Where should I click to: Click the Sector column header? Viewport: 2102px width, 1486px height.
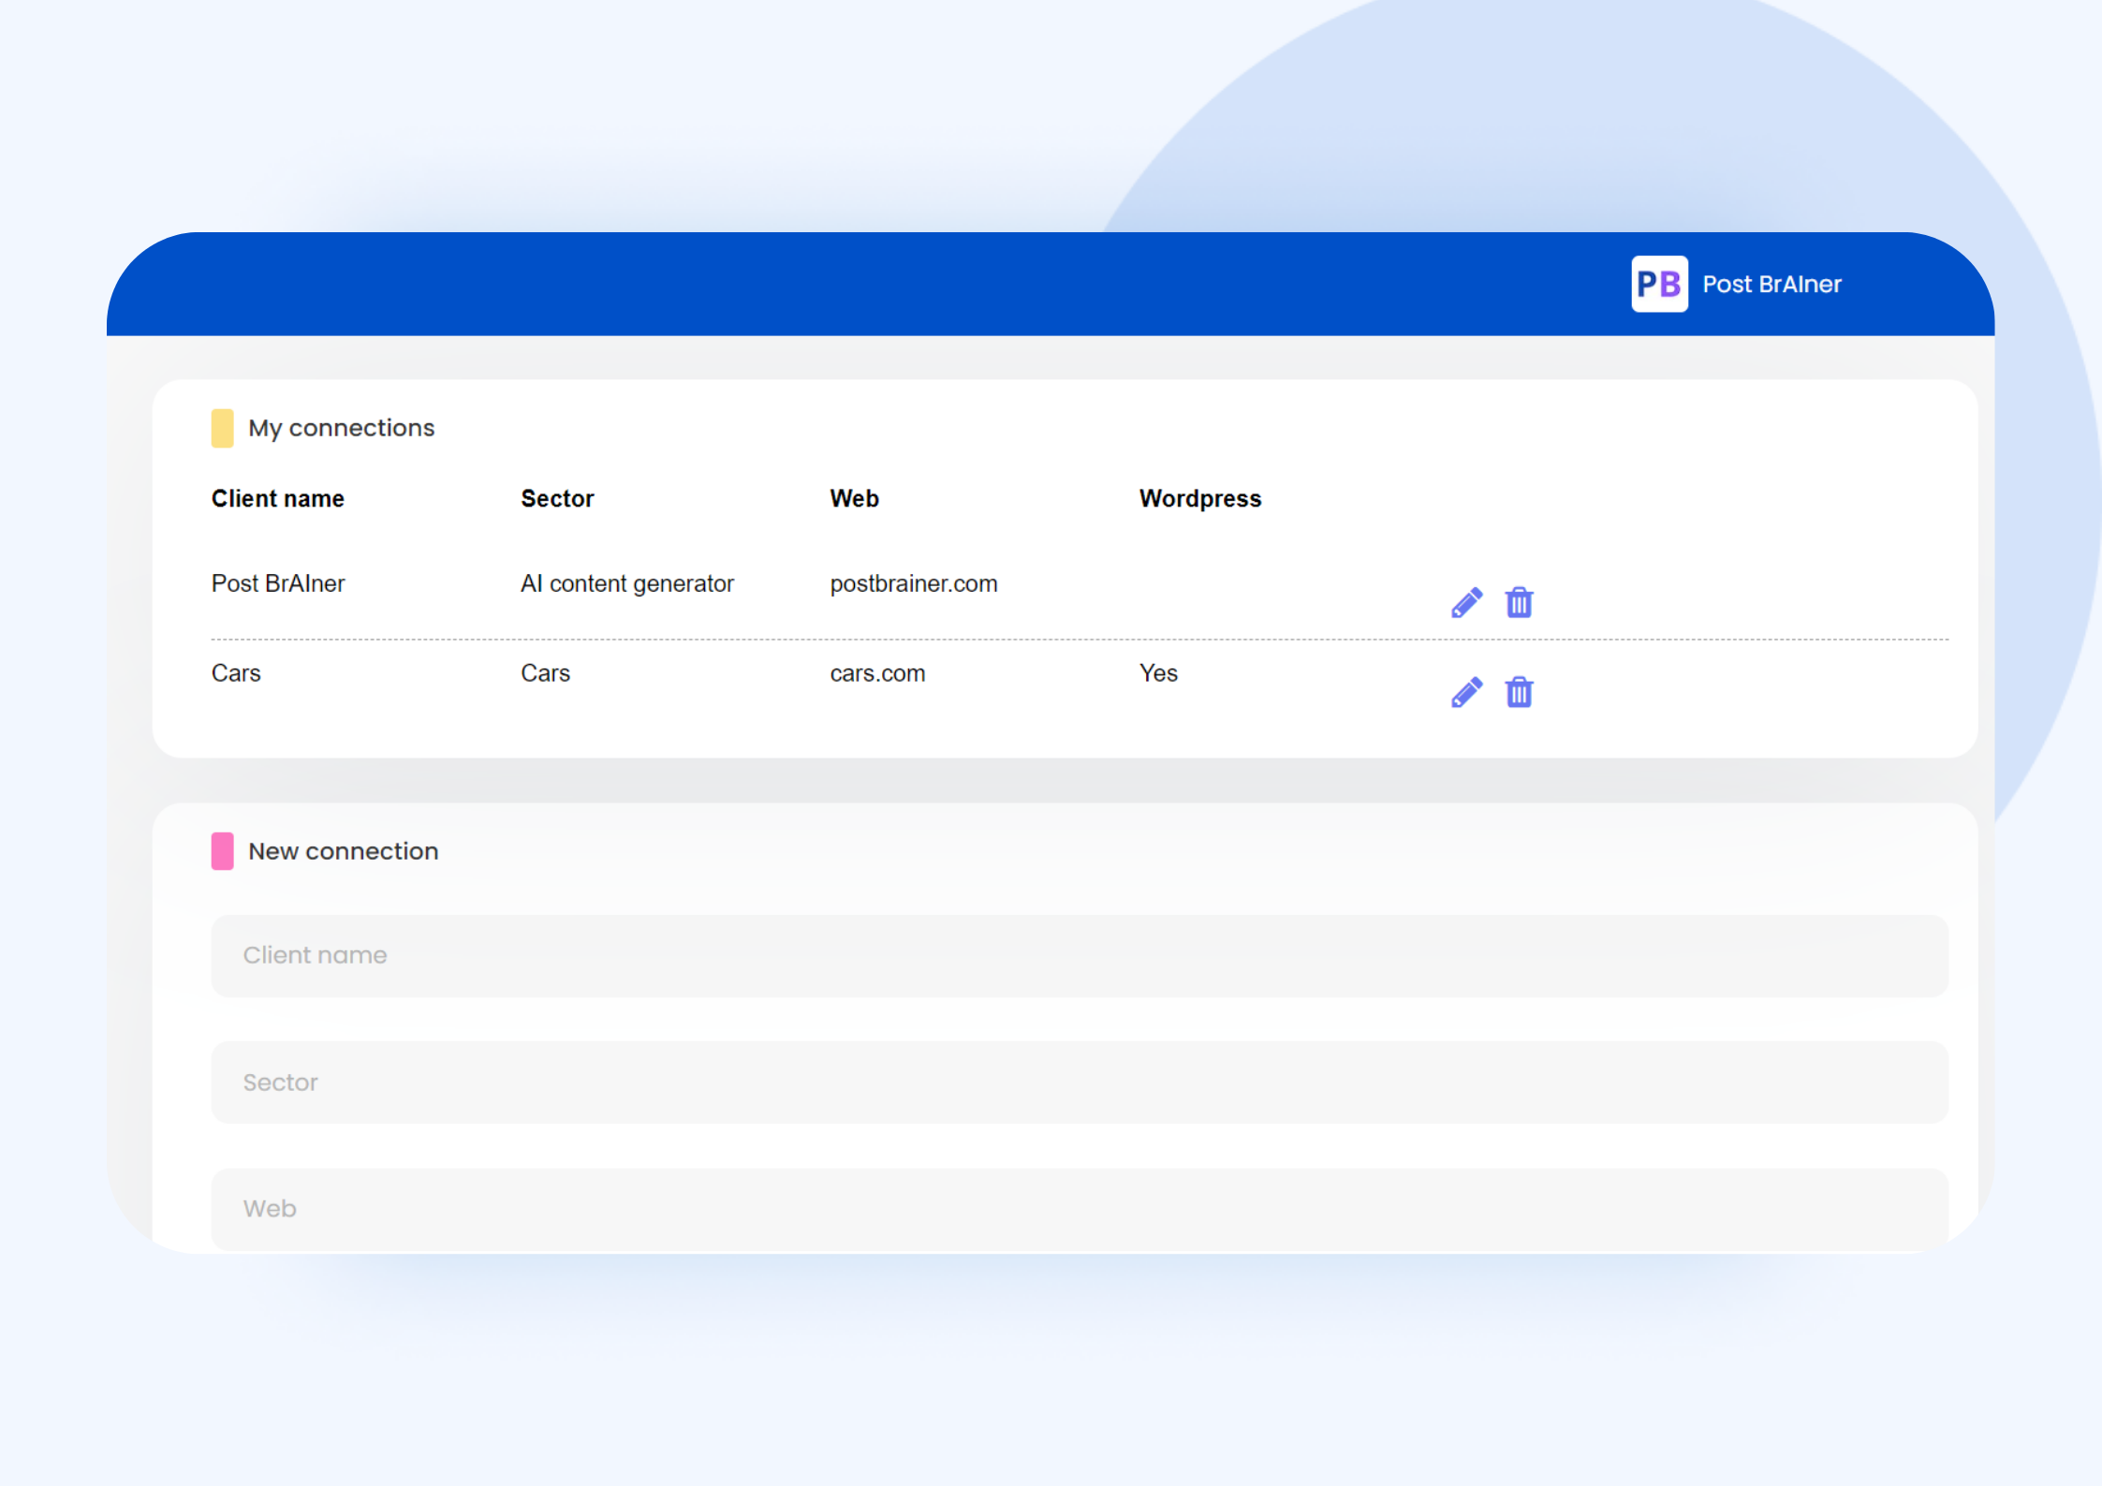tap(557, 498)
